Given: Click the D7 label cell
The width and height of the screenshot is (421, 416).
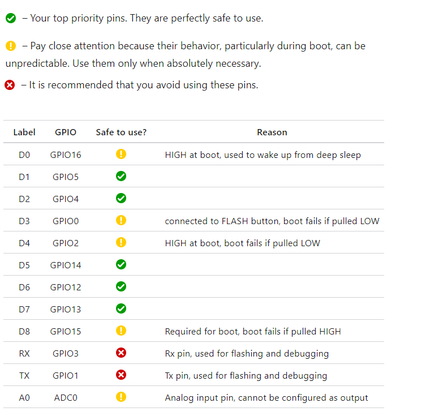Looking at the screenshot, I should [x=24, y=310].
